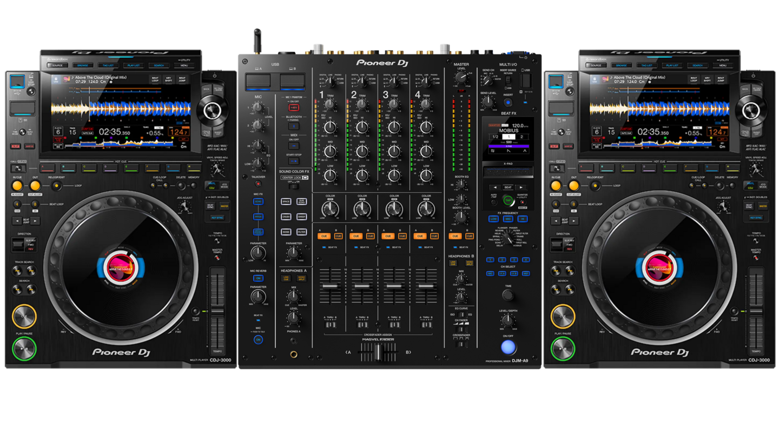Engage Link Cue for Headphones A
Screen dimensions: 779x424
[286, 278]
